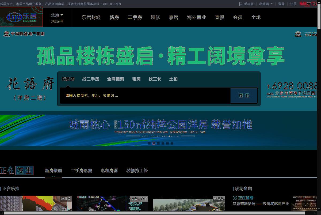Click the 花語府 project title
This screenshot has width=321, height=215.
30,84
